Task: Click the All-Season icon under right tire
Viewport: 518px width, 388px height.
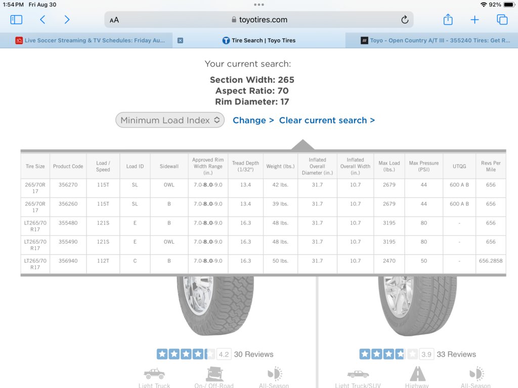Action: pos(477,374)
